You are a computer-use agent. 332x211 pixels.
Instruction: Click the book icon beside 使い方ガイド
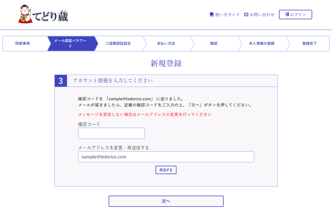click(x=212, y=15)
